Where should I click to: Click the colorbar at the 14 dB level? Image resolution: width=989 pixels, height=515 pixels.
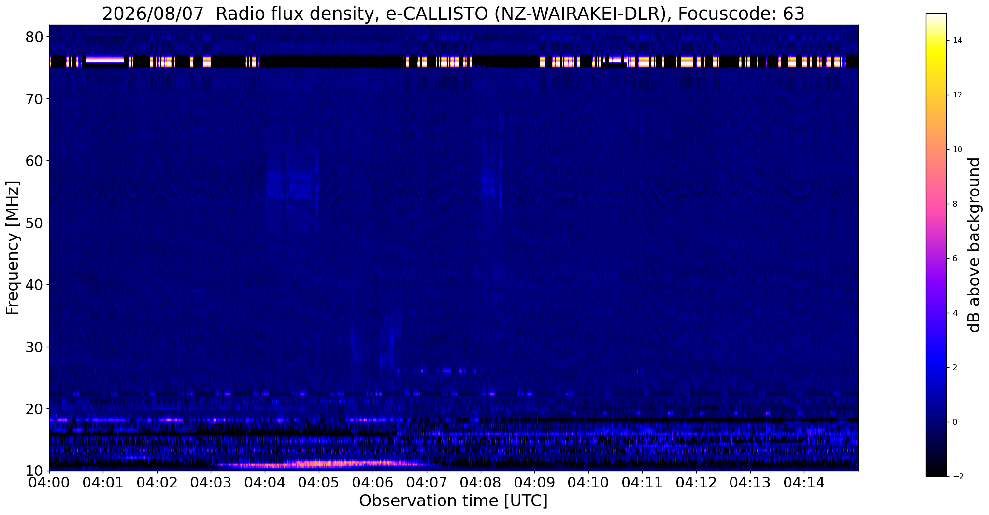coord(936,41)
